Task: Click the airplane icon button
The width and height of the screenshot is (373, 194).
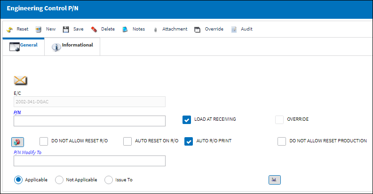Action: click(x=275, y=180)
